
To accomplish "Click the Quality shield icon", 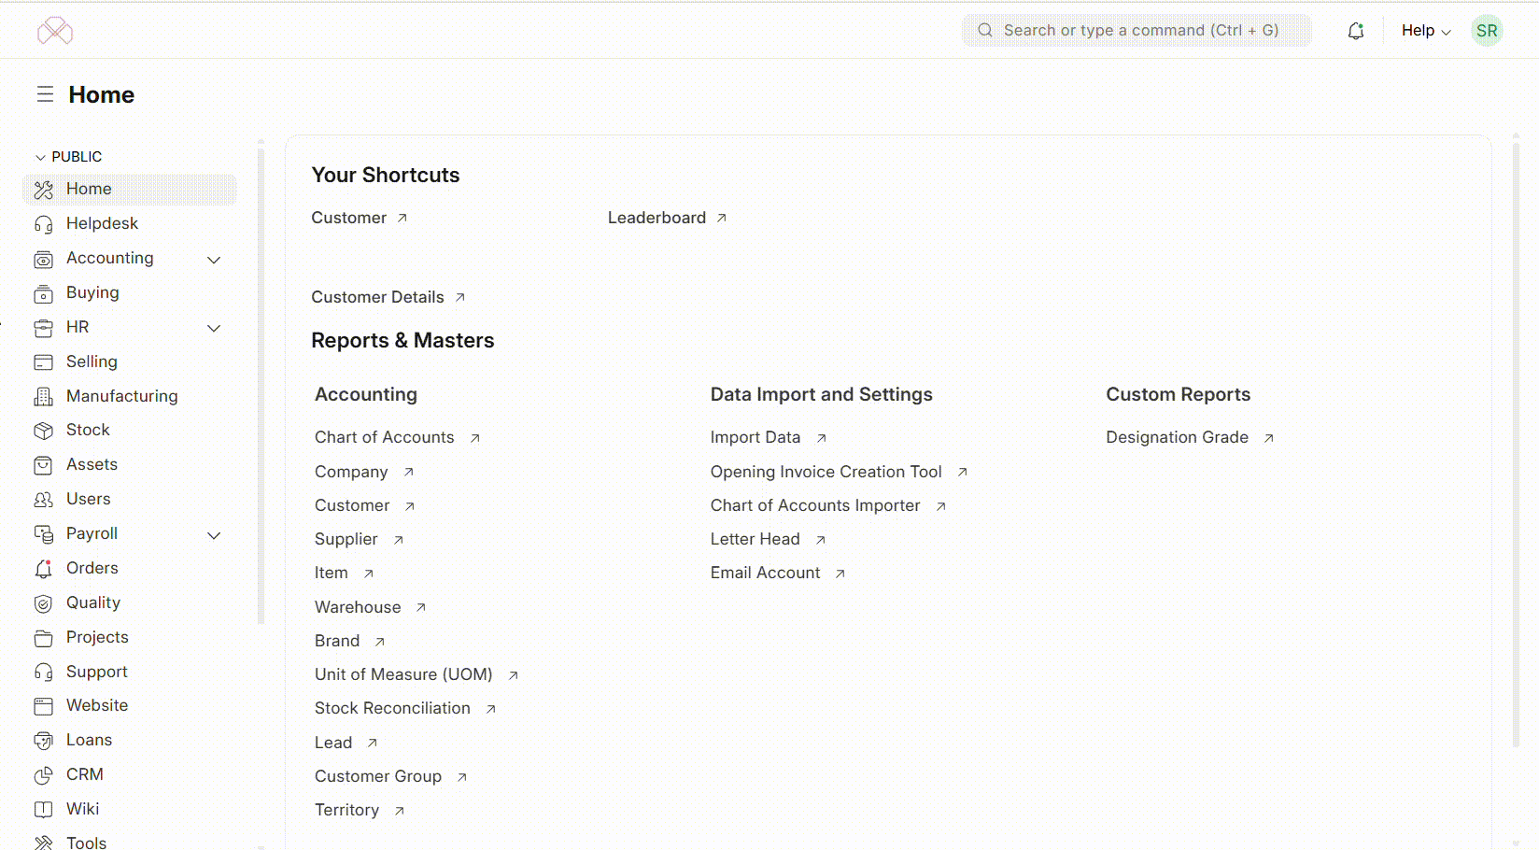I will pyautogui.click(x=43, y=603).
